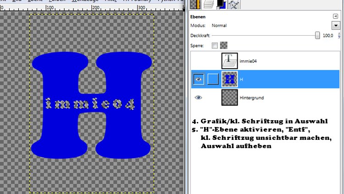This screenshot has width=344, height=194.
Task: Click the Deckkraft value field 100,0
Action: [328, 36]
